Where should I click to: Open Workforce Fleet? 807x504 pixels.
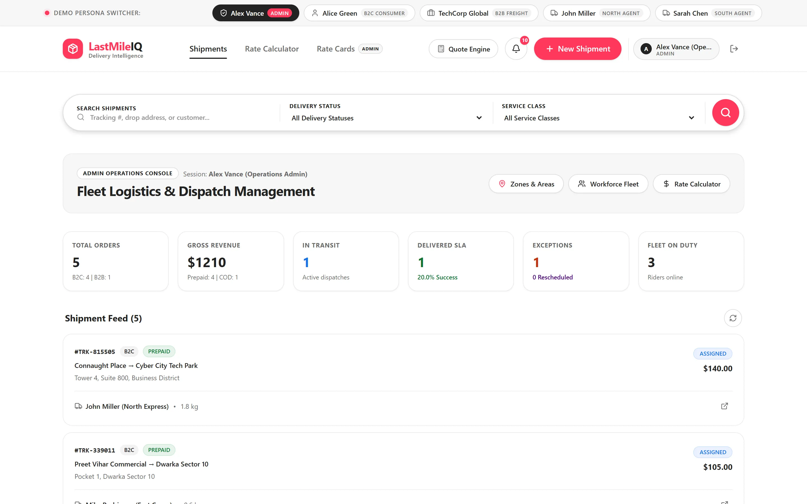[608, 184]
